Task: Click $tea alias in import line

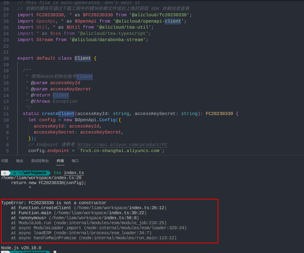Action: tap(55, 34)
